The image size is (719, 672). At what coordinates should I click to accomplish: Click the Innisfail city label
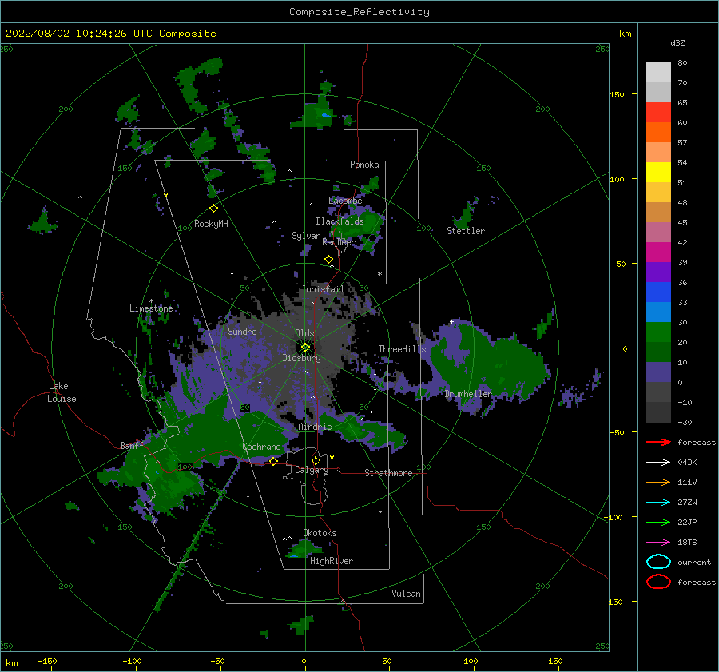[x=323, y=289]
